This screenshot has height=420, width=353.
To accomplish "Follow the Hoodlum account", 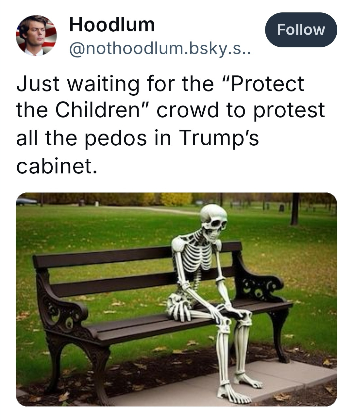I will click(x=301, y=30).
